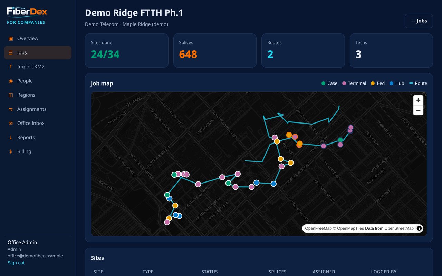Open the Assignments page

tap(38, 109)
